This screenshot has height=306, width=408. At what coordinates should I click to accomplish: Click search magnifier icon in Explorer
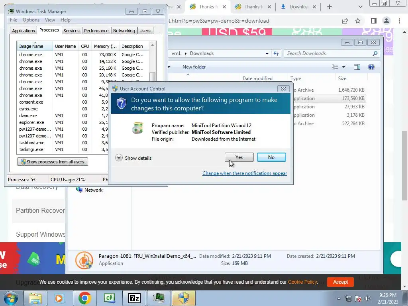375,53
